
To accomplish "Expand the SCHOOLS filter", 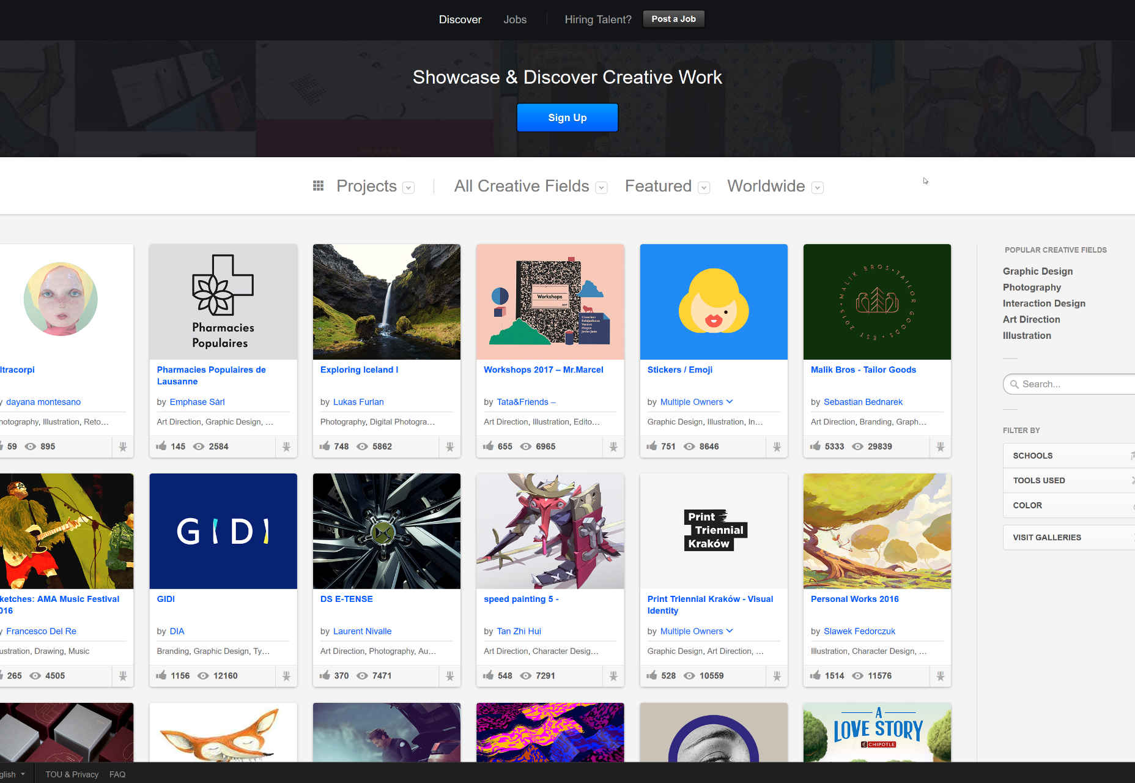I will pos(1069,456).
